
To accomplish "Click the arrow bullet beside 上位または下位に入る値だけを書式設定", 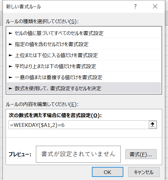I will point(10,55).
